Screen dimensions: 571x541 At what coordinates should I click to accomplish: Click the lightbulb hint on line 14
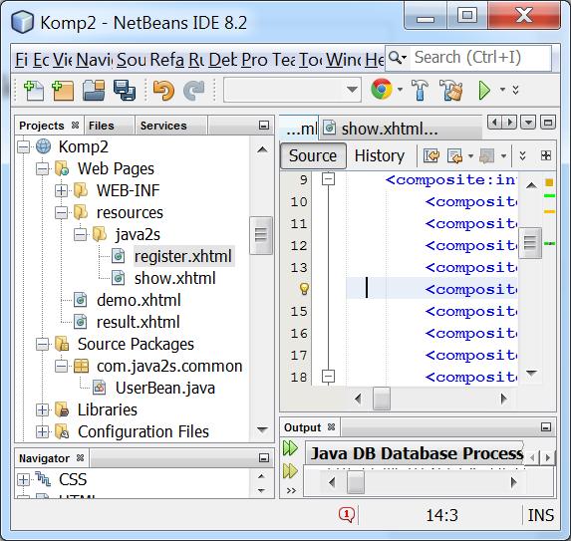tap(304, 289)
